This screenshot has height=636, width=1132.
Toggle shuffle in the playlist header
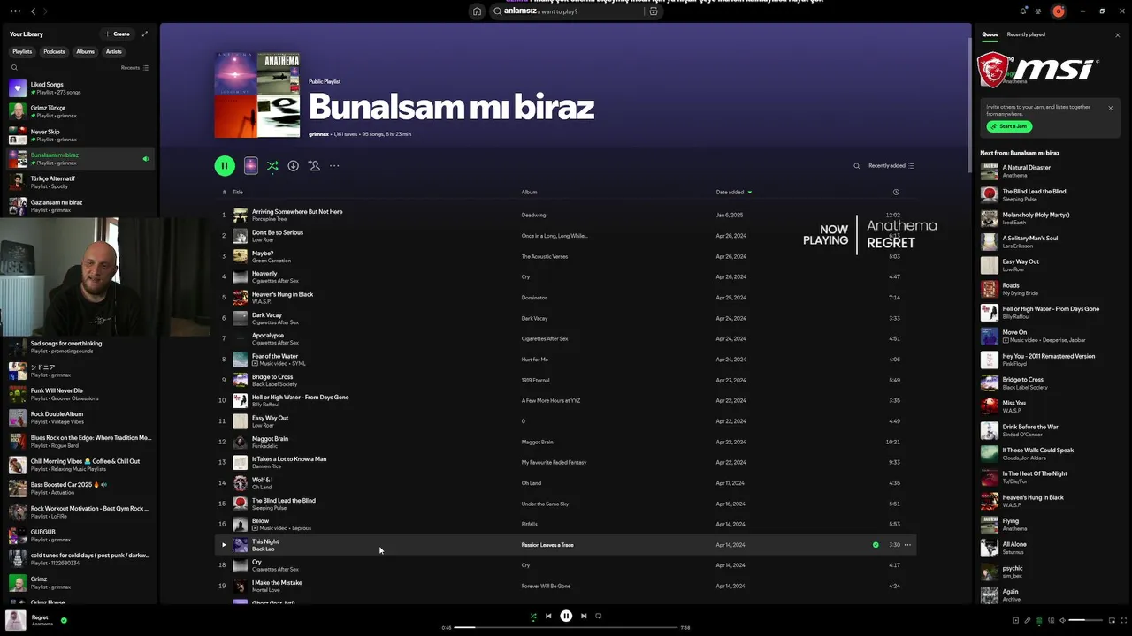point(272,165)
